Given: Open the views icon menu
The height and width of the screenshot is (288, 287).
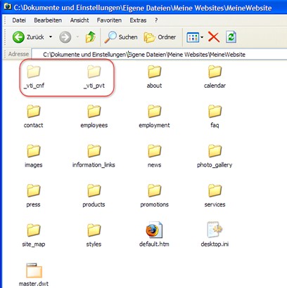Looking at the screenshot, I should (x=193, y=37).
